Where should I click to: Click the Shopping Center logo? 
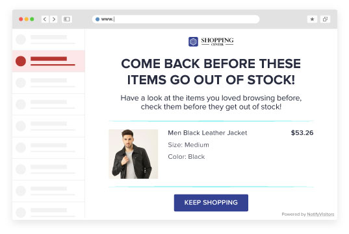point(211,41)
